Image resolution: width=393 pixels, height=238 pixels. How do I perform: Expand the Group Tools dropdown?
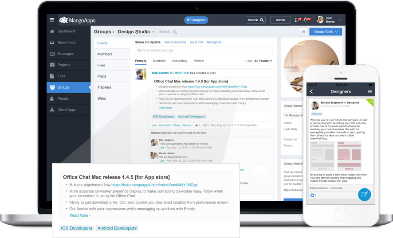(326, 31)
